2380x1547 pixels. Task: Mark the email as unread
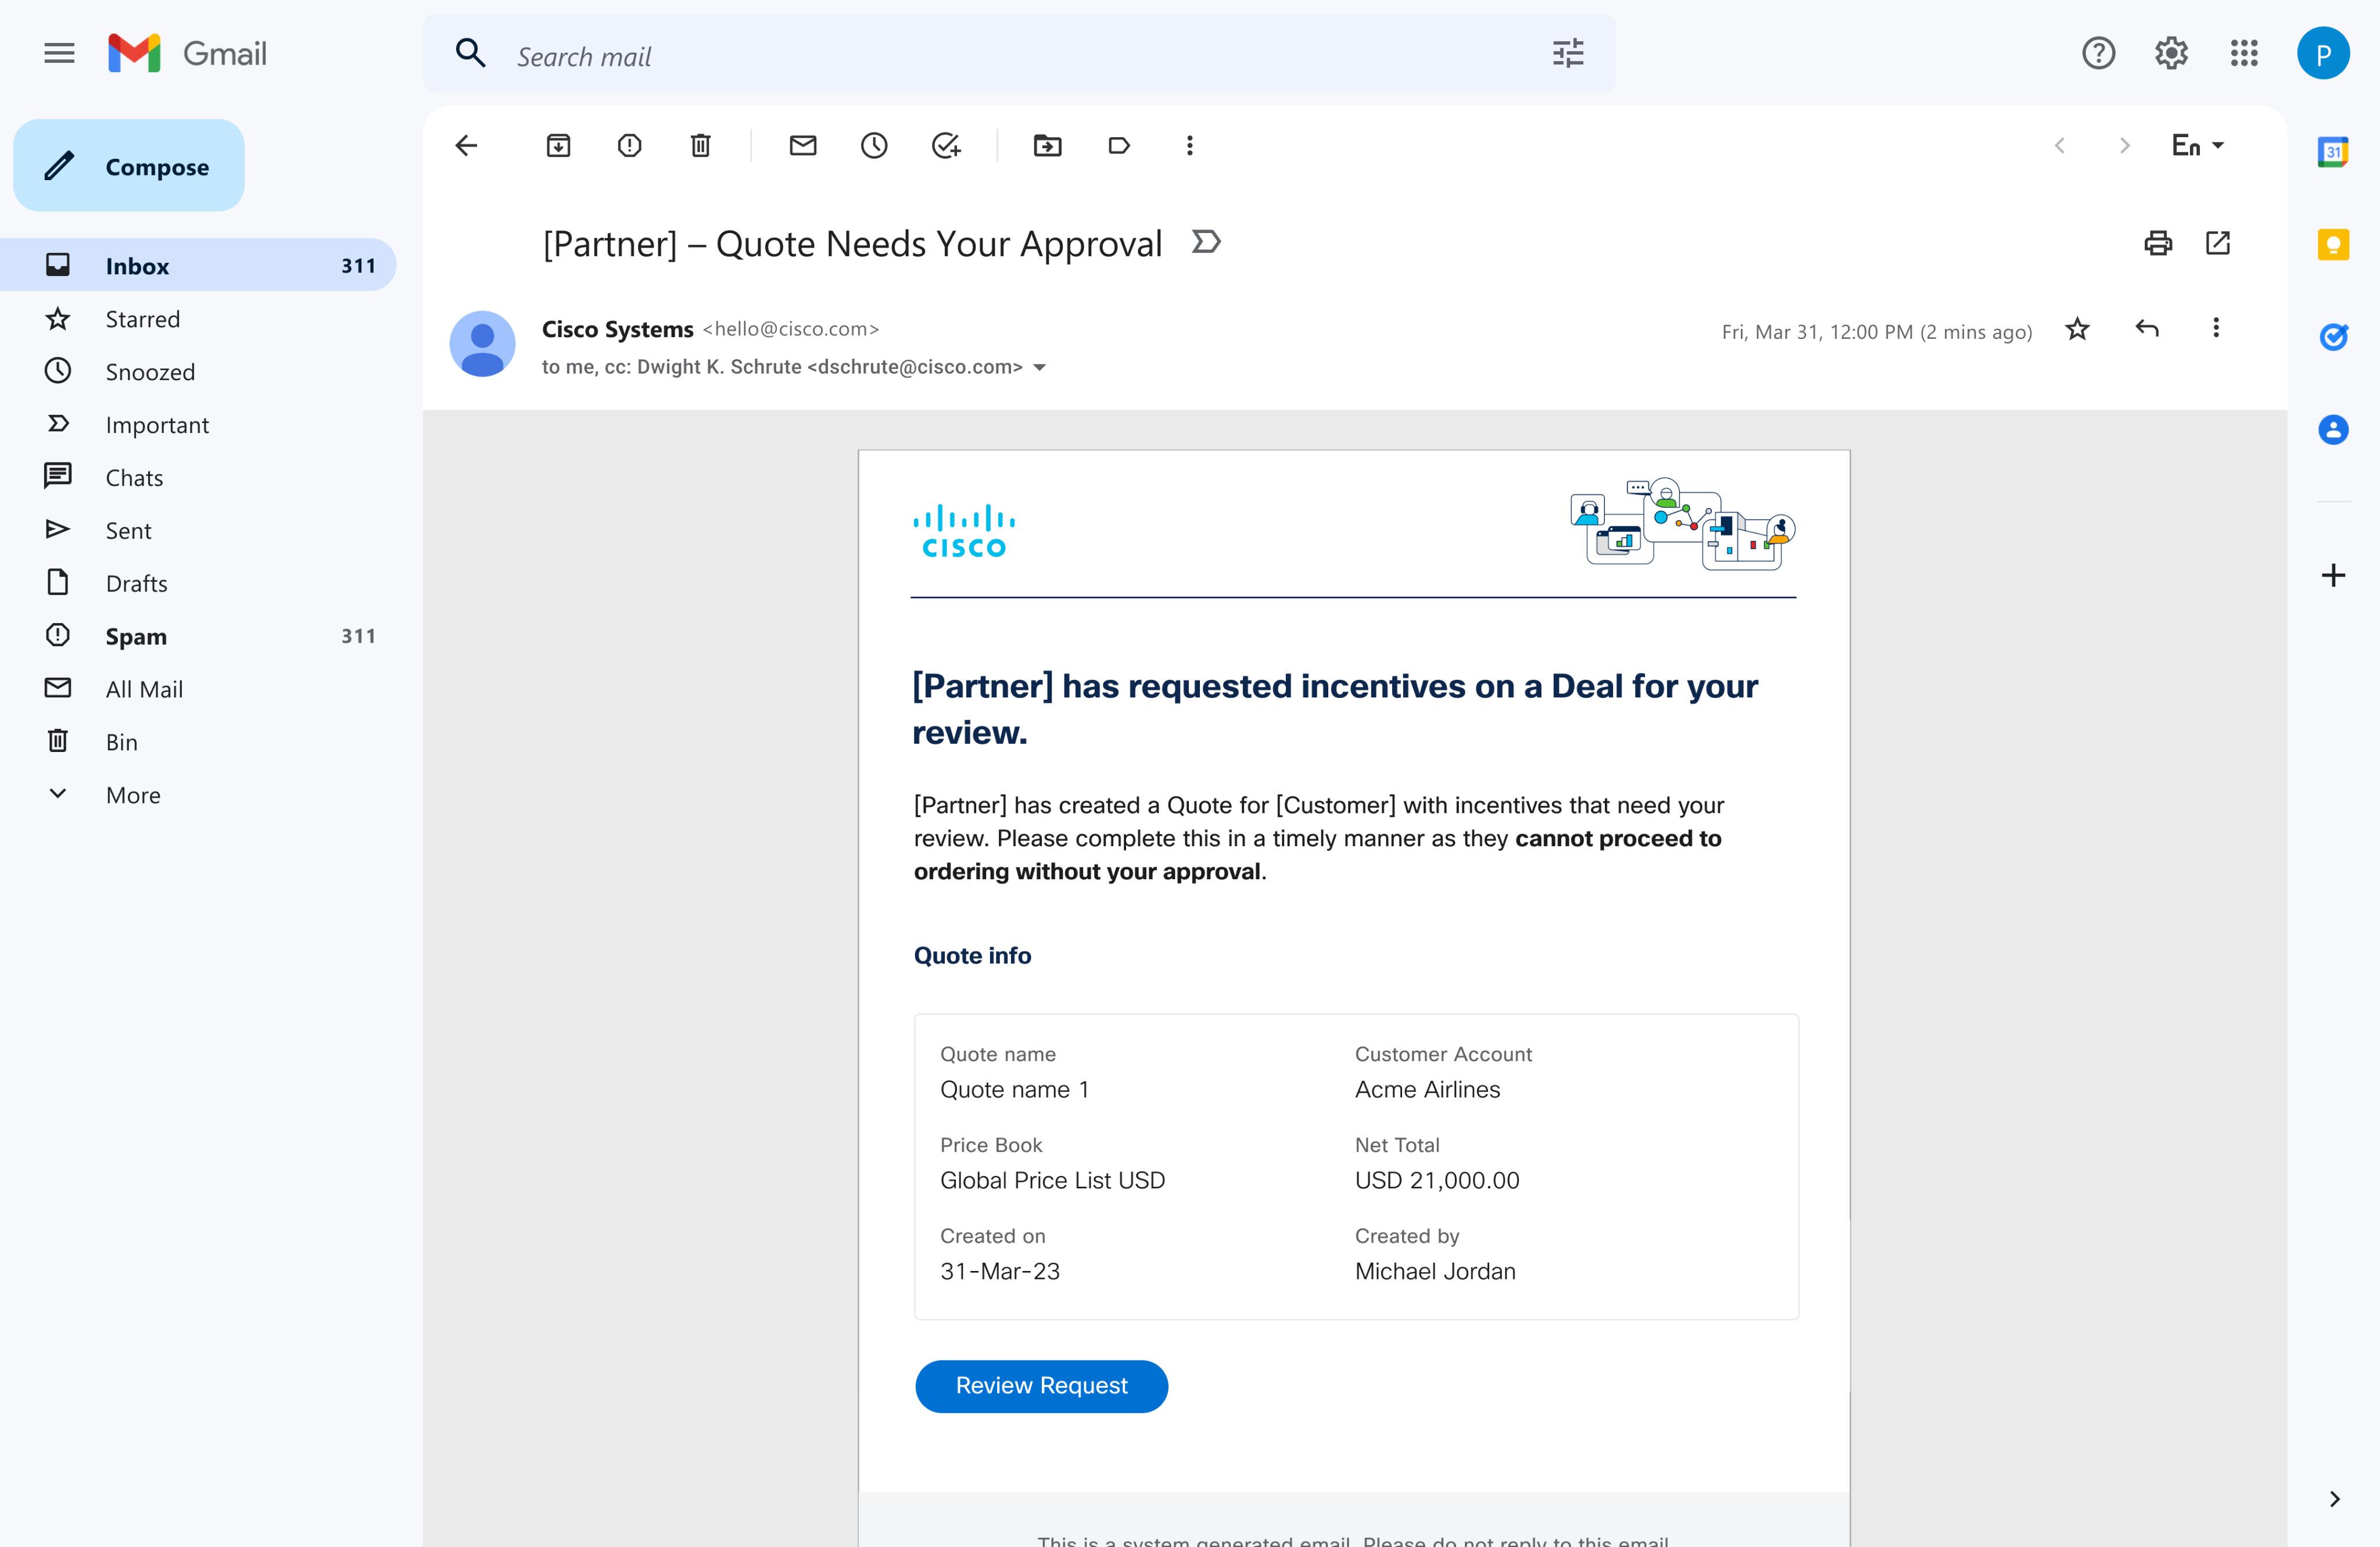(803, 146)
